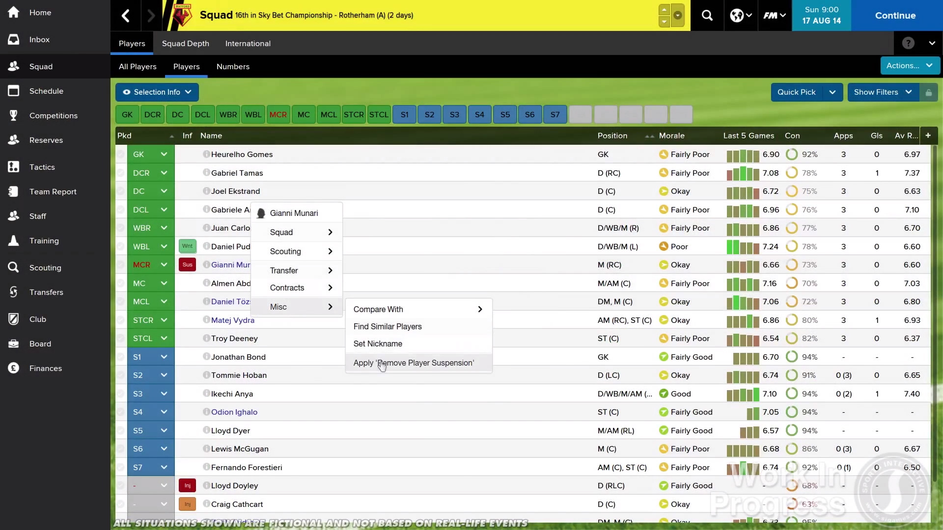Toggle selection circle for Lloyd Doyley row

tap(121, 485)
